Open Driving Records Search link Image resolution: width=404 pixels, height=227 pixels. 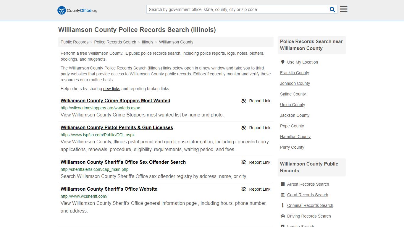309,216
